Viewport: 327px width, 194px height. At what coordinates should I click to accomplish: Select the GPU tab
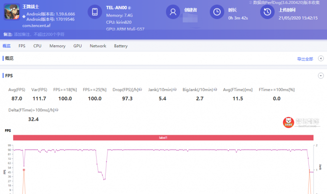point(77,46)
